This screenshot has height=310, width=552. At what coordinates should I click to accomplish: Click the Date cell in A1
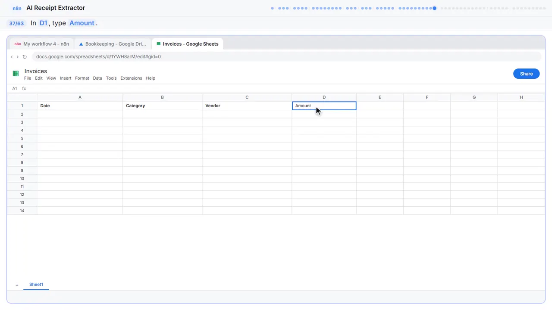(80, 105)
